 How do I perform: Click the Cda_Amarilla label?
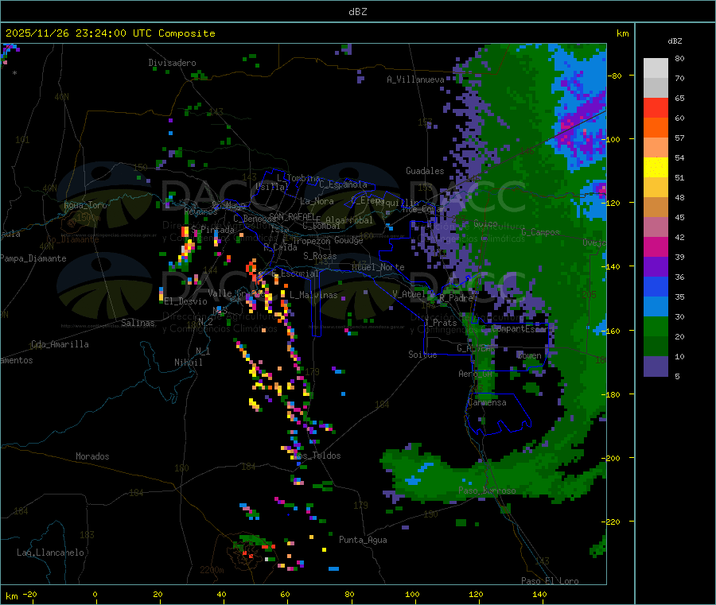pyautogui.click(x=60, y=344)
